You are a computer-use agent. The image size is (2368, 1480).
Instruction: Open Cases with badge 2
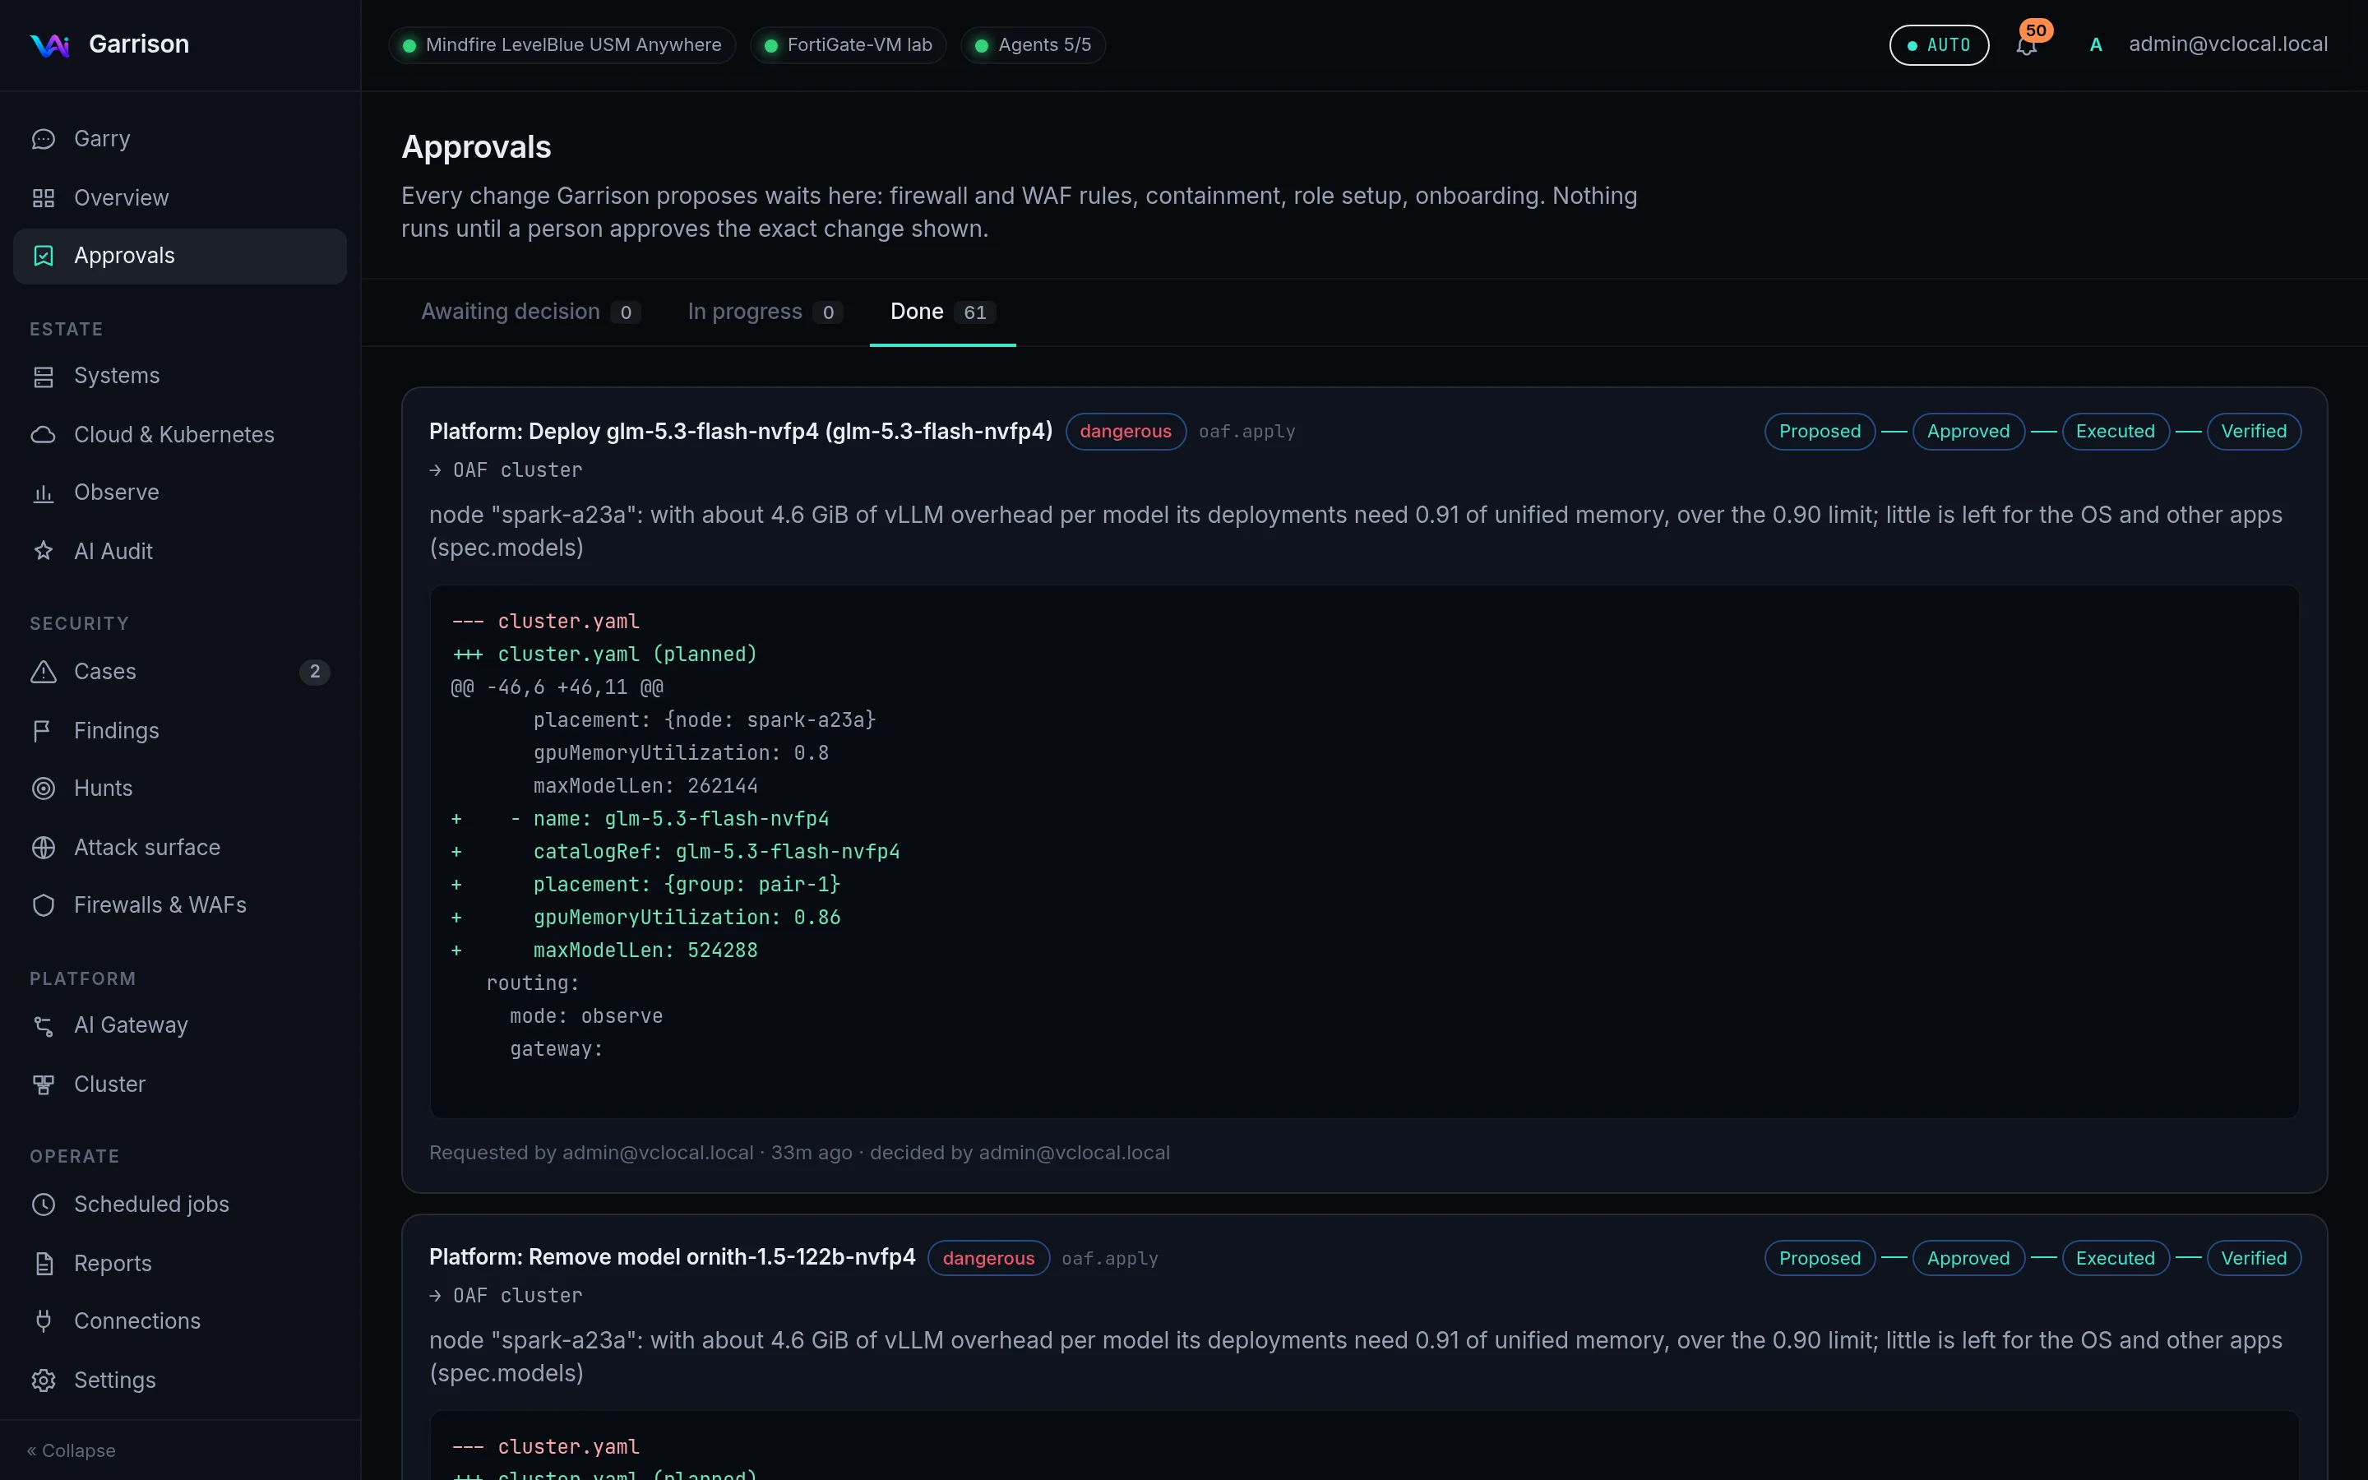tap(180, 672)
